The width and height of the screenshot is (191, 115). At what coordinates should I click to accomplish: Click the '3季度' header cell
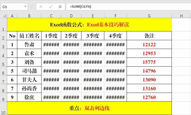pyautogui.click(x=93, y=36)
